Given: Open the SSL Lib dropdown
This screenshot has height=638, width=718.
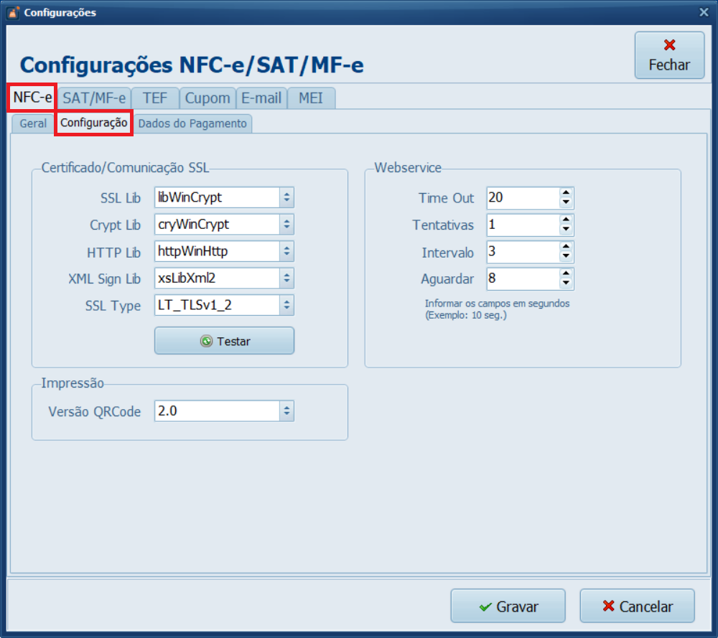Looking at the screenshot, I should [286, 197].
